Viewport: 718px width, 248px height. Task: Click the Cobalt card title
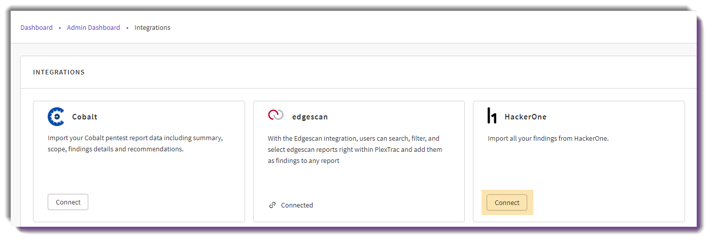pos(85,116)
